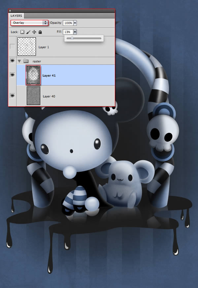The width and height of the screenshot is (198, 288).
Task: Click the raster group folder icon
Action: 26,61
